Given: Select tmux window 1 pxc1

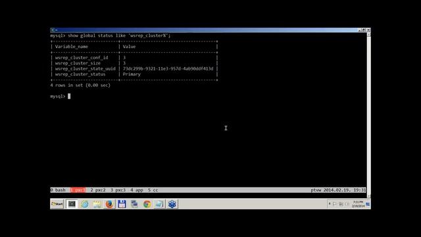Looking at the screenshot, I should [x=78, y=190].
